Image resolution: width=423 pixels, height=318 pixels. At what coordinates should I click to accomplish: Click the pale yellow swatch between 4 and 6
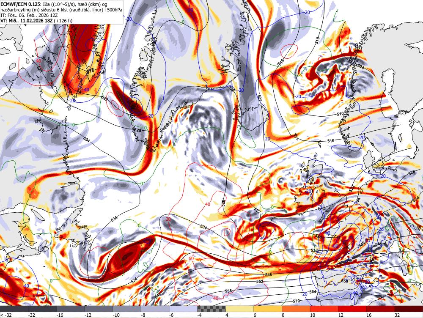click(x=239, y=309)
